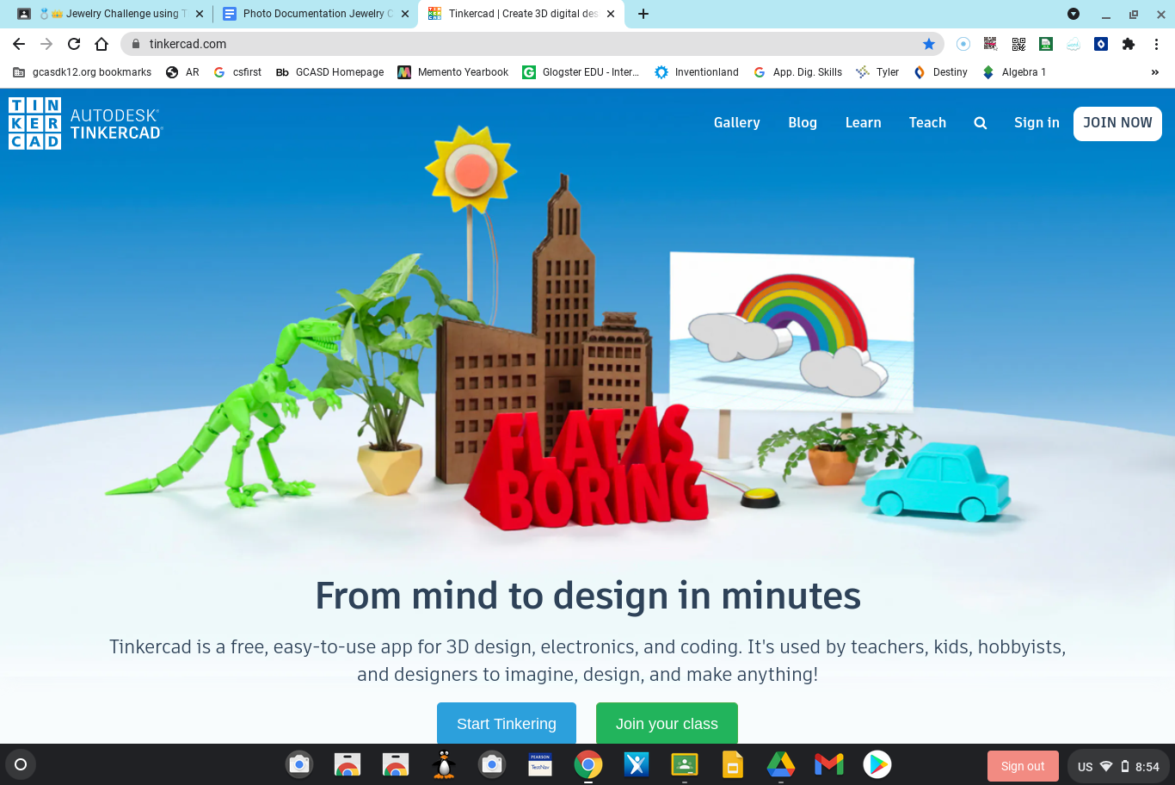The image size is (1175, 785).
Task: Click the blue circle extension icon
Action: click(x=963, y=44)
